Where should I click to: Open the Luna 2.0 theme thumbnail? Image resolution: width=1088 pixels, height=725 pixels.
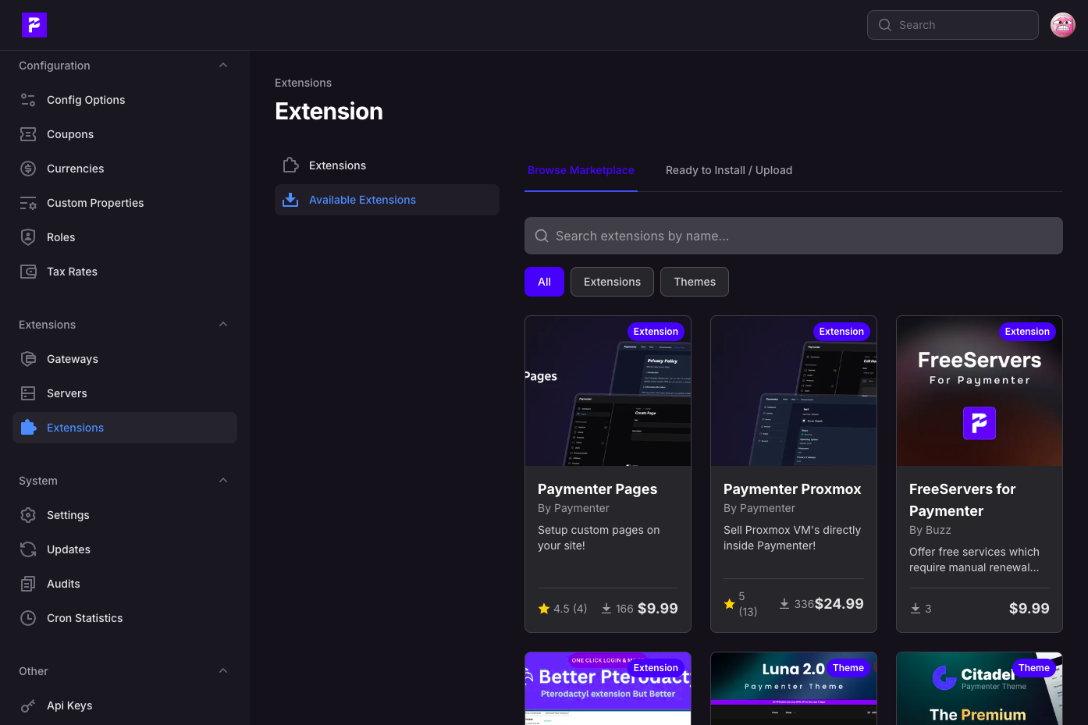click(794, 688)
